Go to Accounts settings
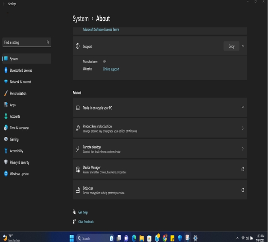Viewport: 268px width, 242px height. [x=27, y=116]
